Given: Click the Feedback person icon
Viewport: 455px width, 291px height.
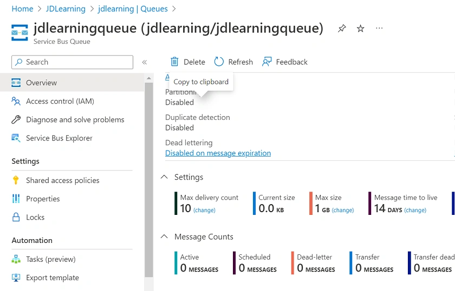Looking at the screenshot, I should pos(266,62).
